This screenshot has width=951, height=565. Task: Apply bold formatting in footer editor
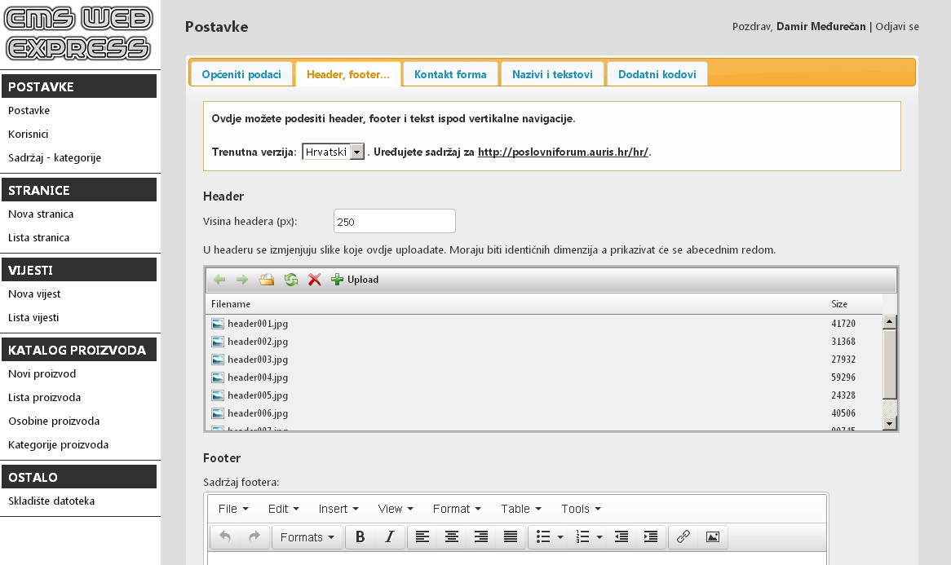click(x=359, y=536)
